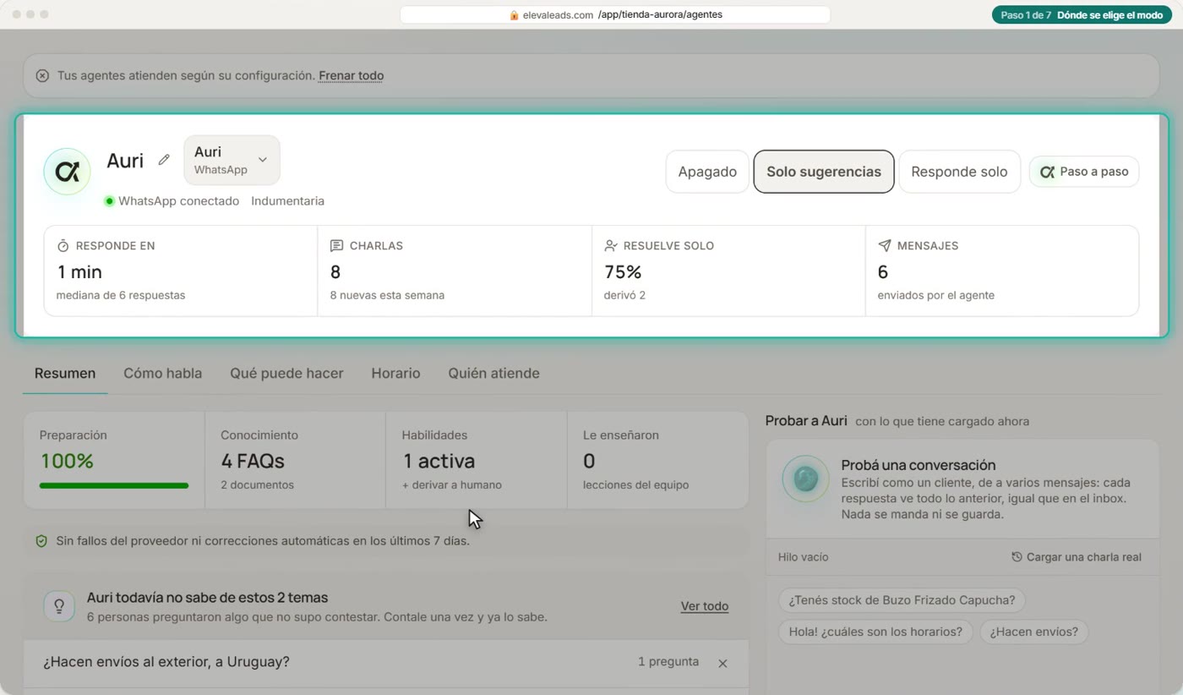Open the Qué puede hacer tab
This screenshot has width=1183, height=695.
[286, 373]
